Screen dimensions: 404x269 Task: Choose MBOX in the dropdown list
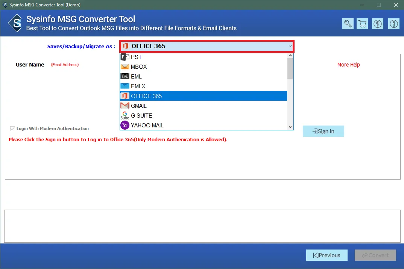point(139,67)
